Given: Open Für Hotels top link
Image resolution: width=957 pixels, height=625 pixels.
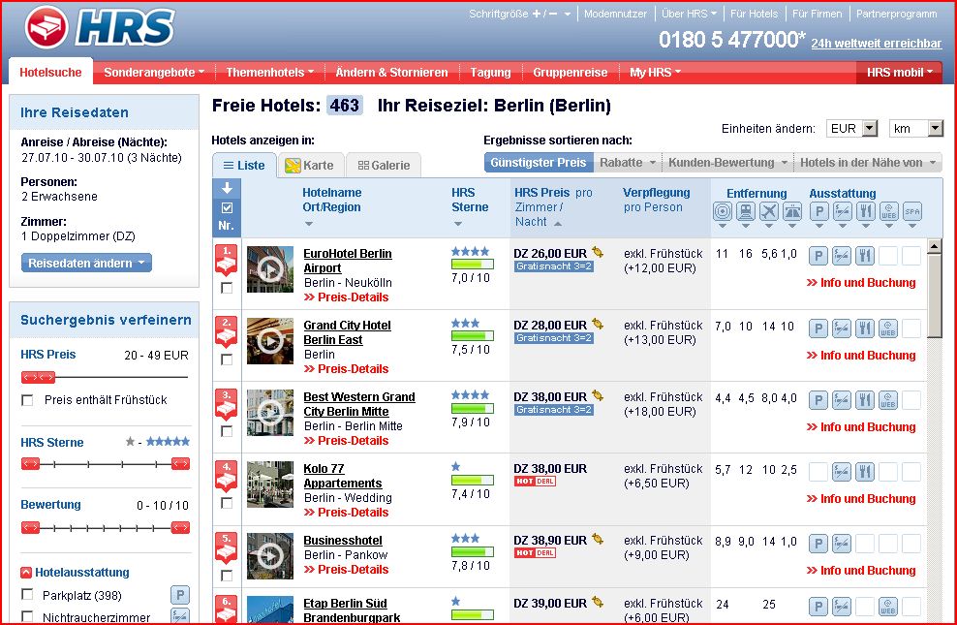Looking at the screenshot, I should (755, 14).
